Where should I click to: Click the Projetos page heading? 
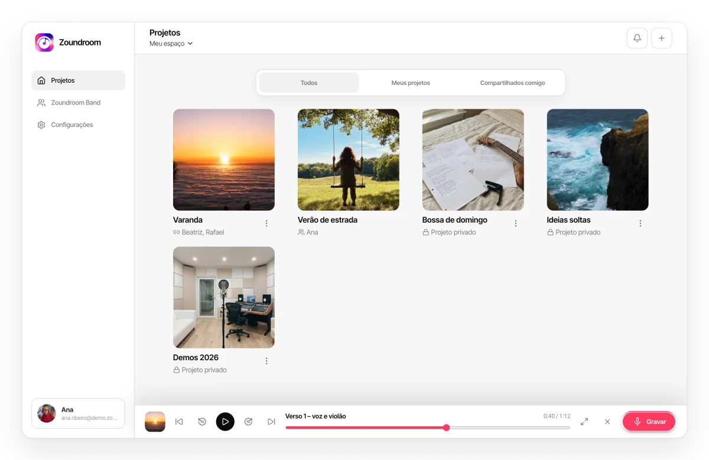165,33
